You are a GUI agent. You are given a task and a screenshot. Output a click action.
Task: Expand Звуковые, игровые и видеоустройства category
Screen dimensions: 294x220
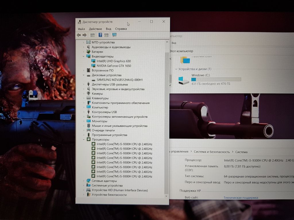84,89
